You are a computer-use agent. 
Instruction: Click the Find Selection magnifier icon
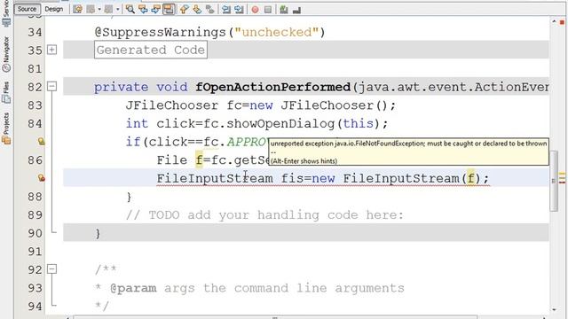tap(130, 10)
